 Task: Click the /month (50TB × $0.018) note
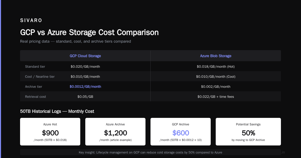coord(50,140)
